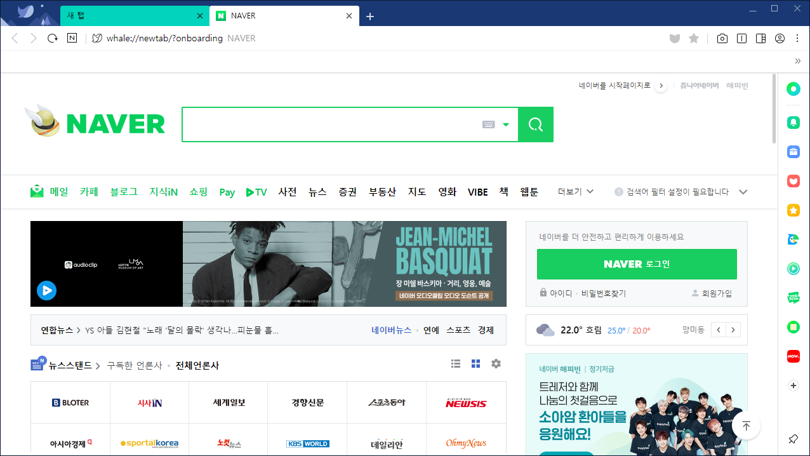Open the 뉴스 menu item
This screenshot has height=456, width=810.
coord(317,192)
